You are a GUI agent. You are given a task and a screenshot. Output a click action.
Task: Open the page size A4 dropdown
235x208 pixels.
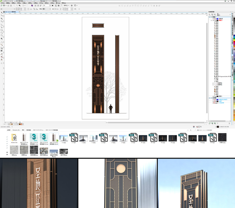(x=14, y=9)
